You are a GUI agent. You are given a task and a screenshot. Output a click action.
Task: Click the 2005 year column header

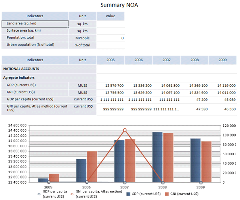point(110,60)
